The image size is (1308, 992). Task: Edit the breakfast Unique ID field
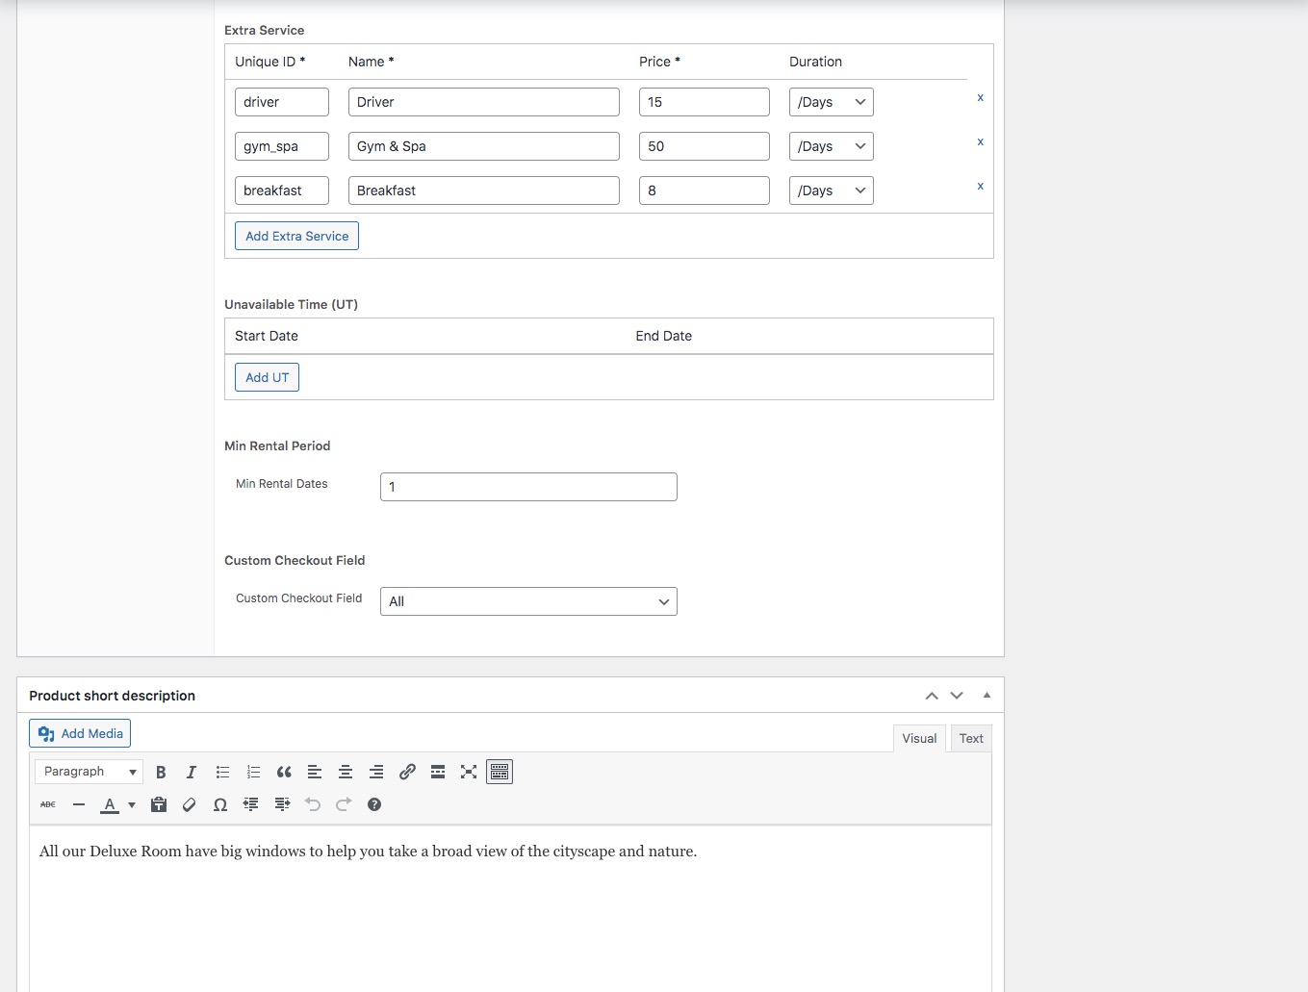point(282,191)
